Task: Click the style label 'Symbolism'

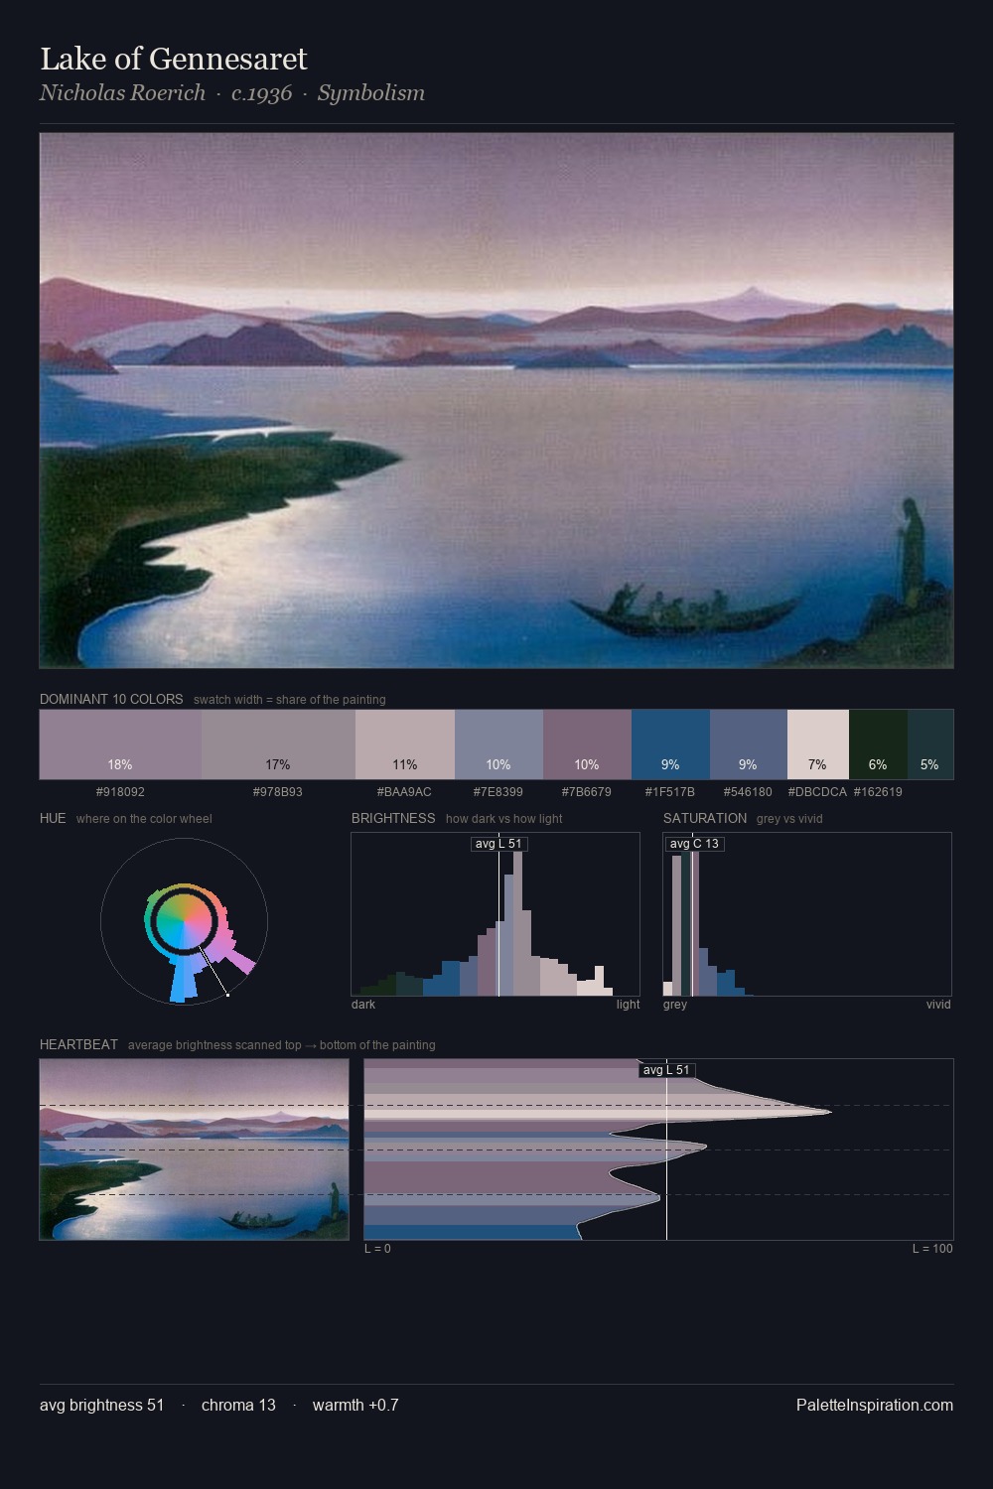Action: [371, 93]
